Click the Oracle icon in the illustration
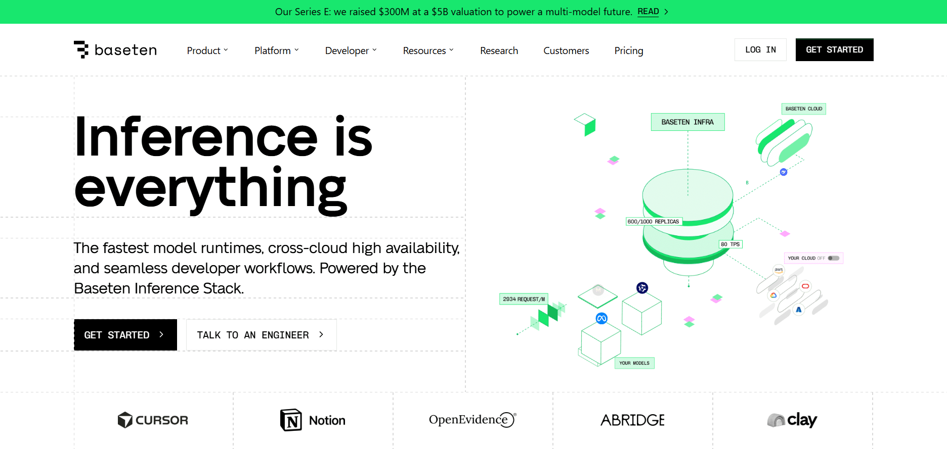Viewport: 947px width, 449px height. point(805,286)
